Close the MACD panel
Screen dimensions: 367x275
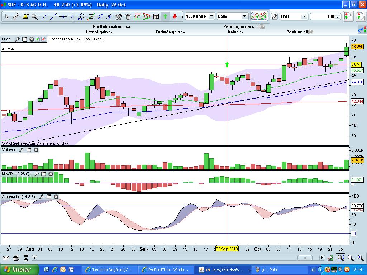click(51, 174)
